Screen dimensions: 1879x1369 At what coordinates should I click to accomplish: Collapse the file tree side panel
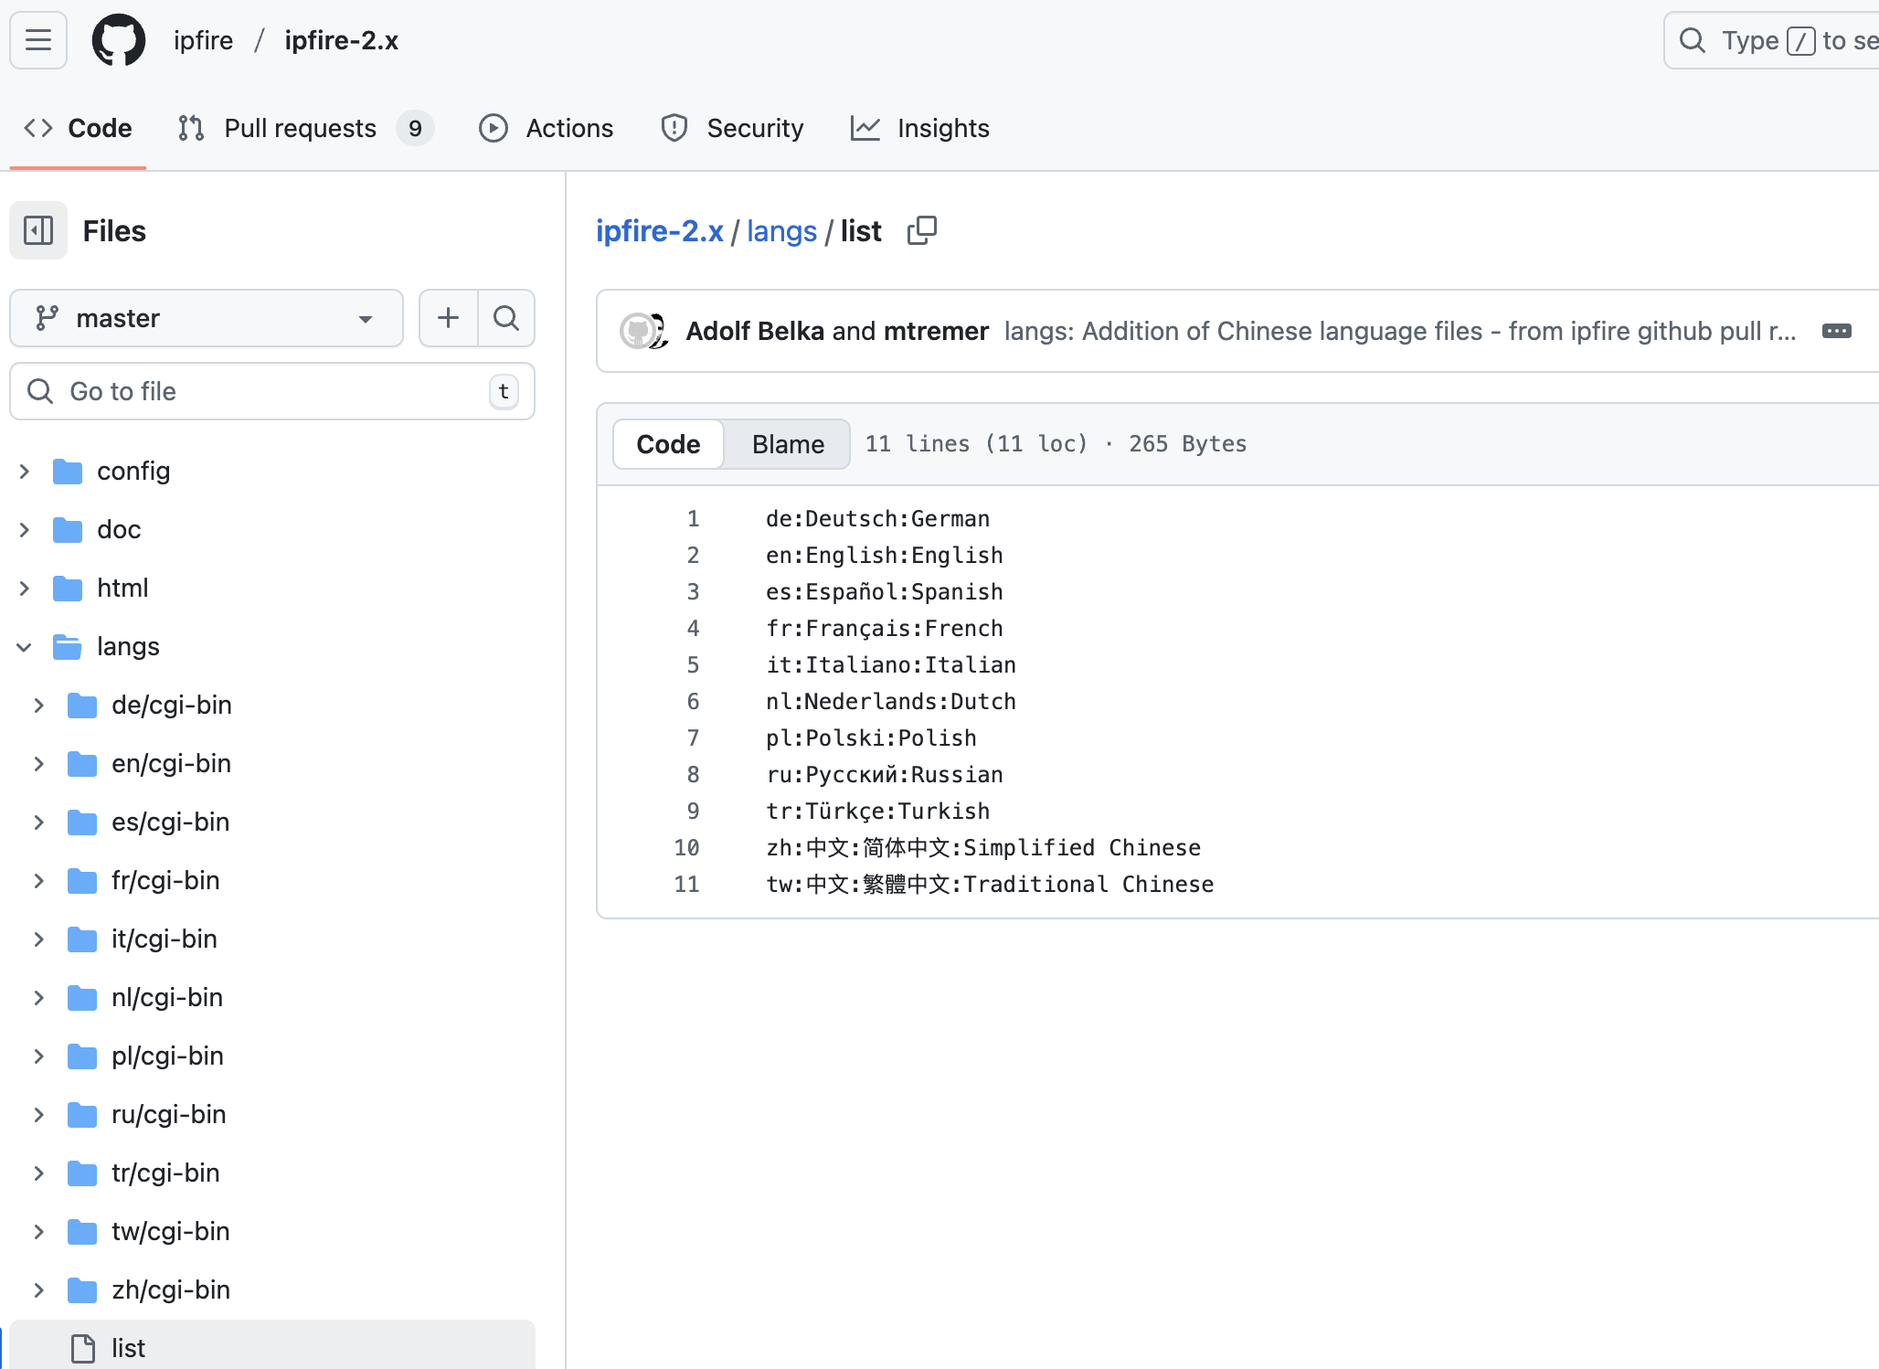38,230
